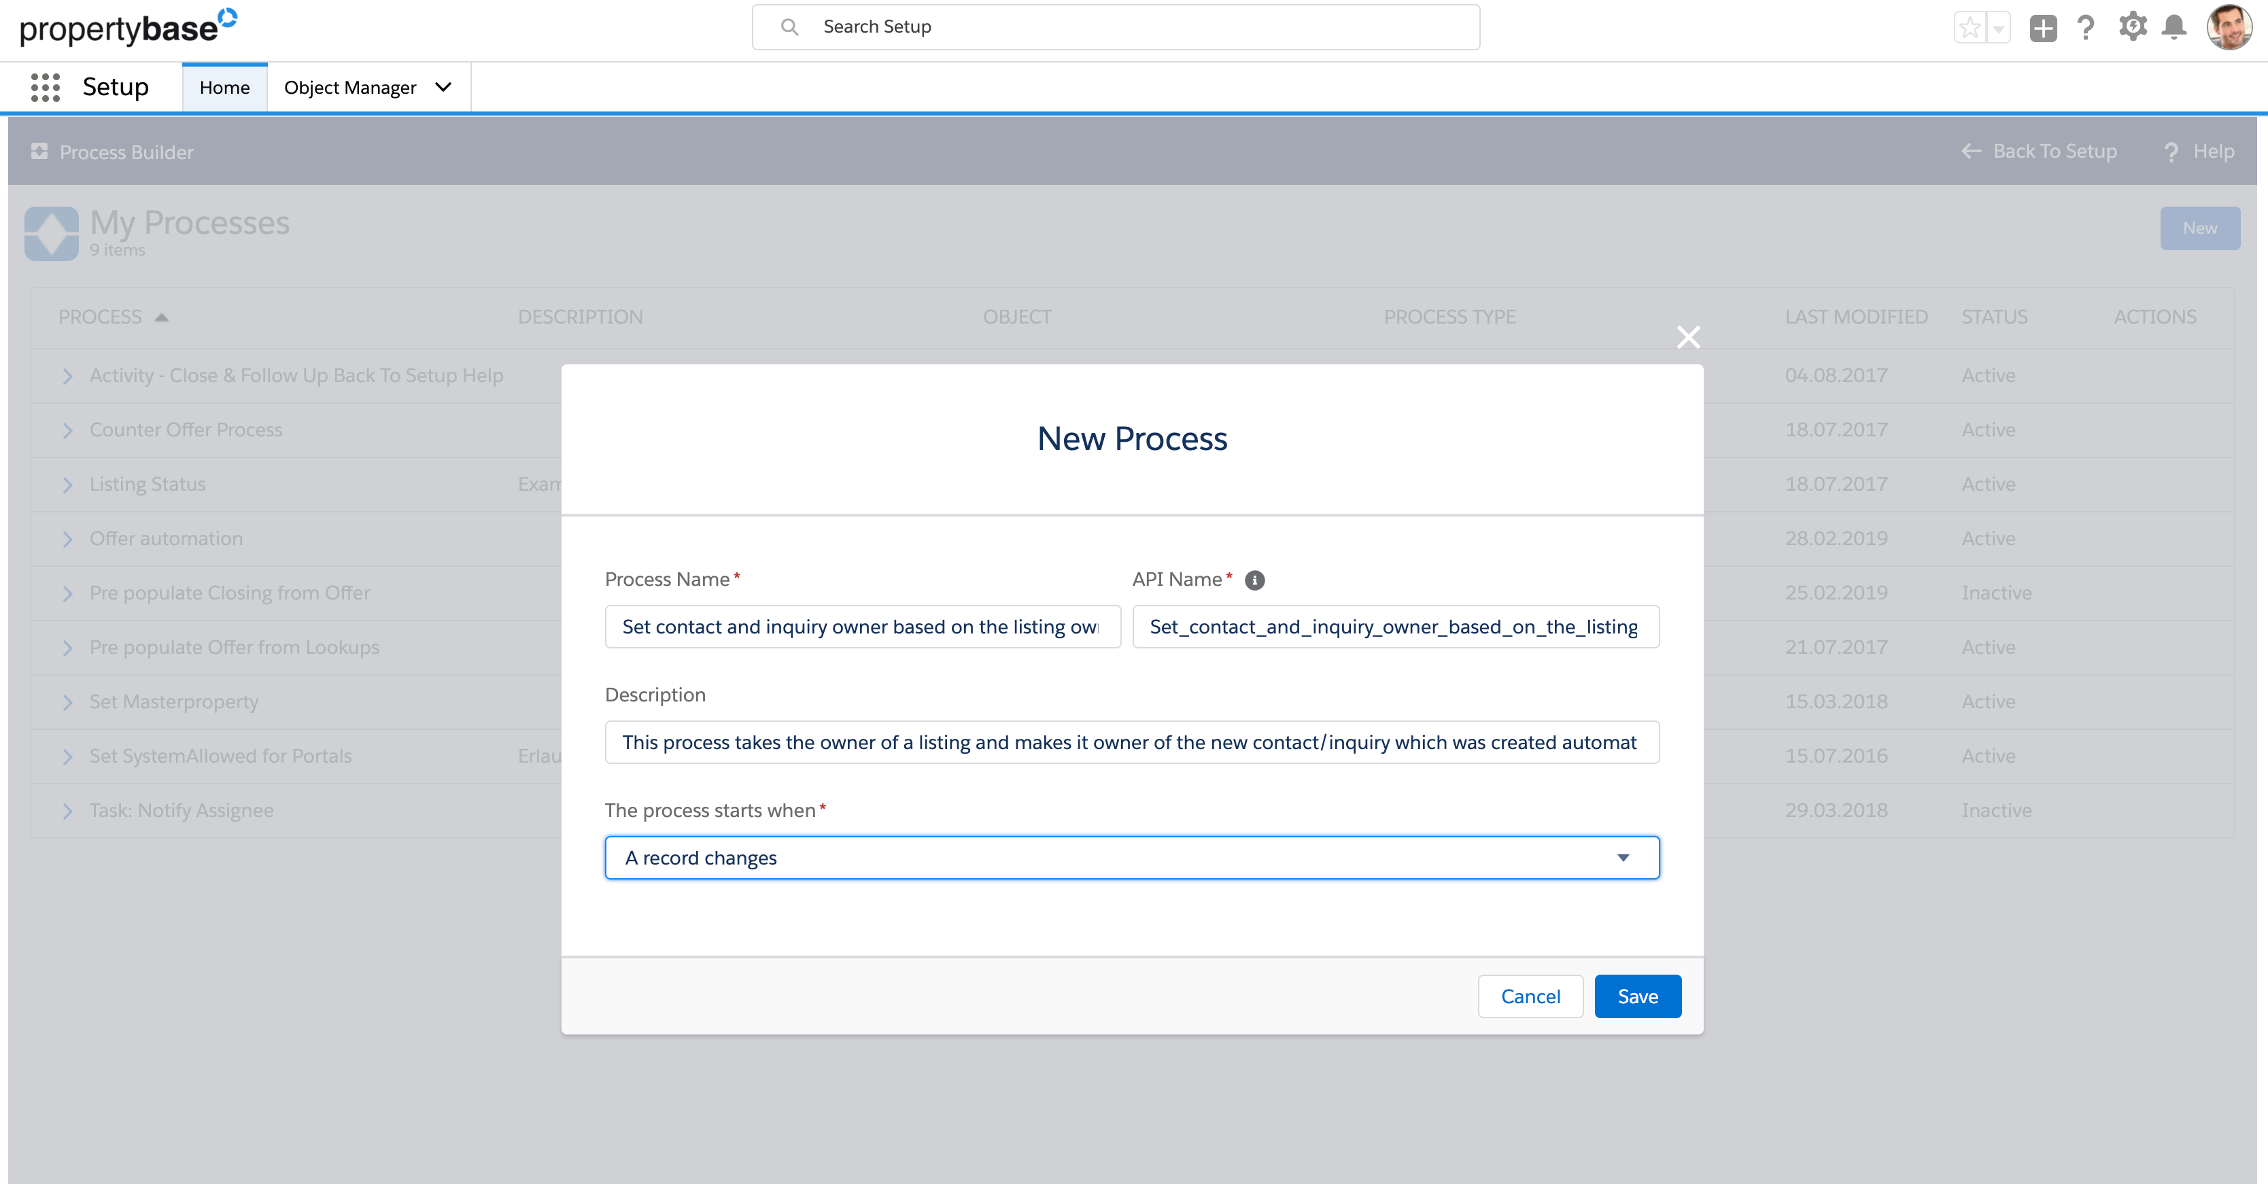
Task: Select the Home tab in Setup
Action: pos(224,86)
